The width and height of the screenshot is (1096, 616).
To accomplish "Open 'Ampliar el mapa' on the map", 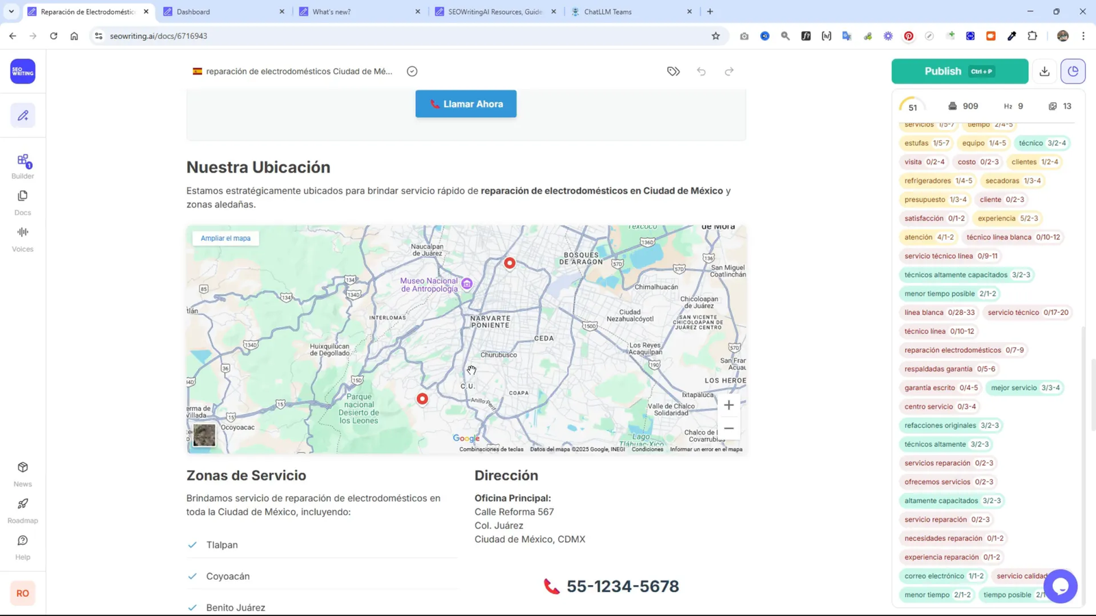I will point(225,238).
